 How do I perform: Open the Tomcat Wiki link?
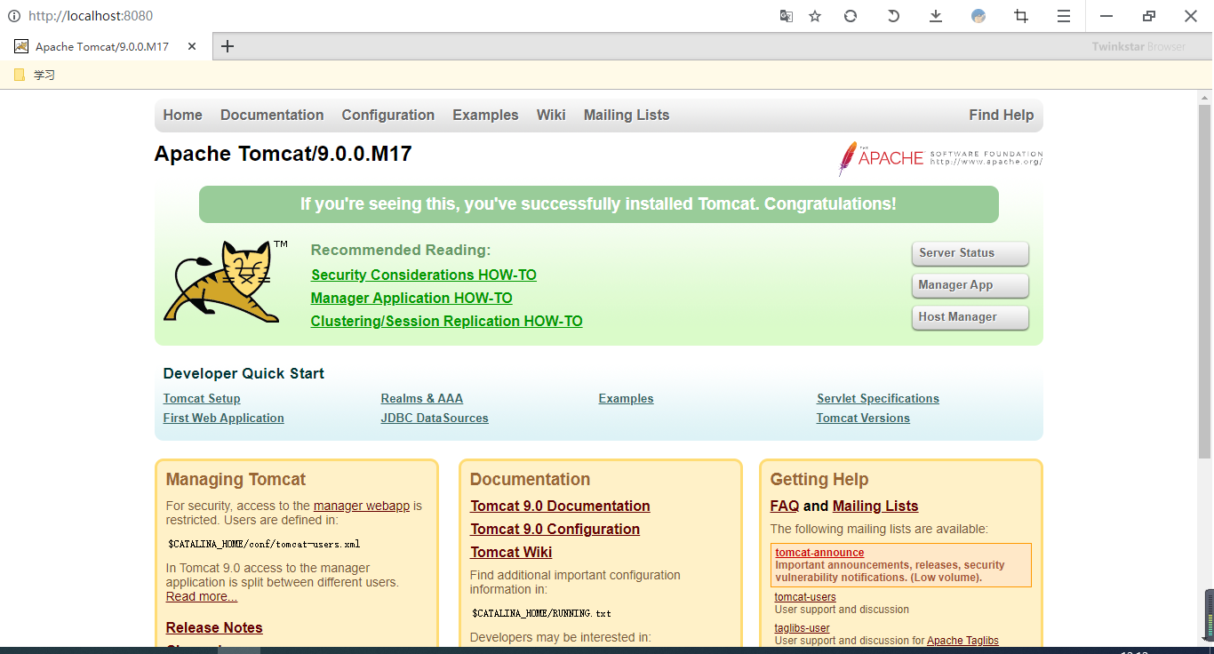tap(511, 552)
